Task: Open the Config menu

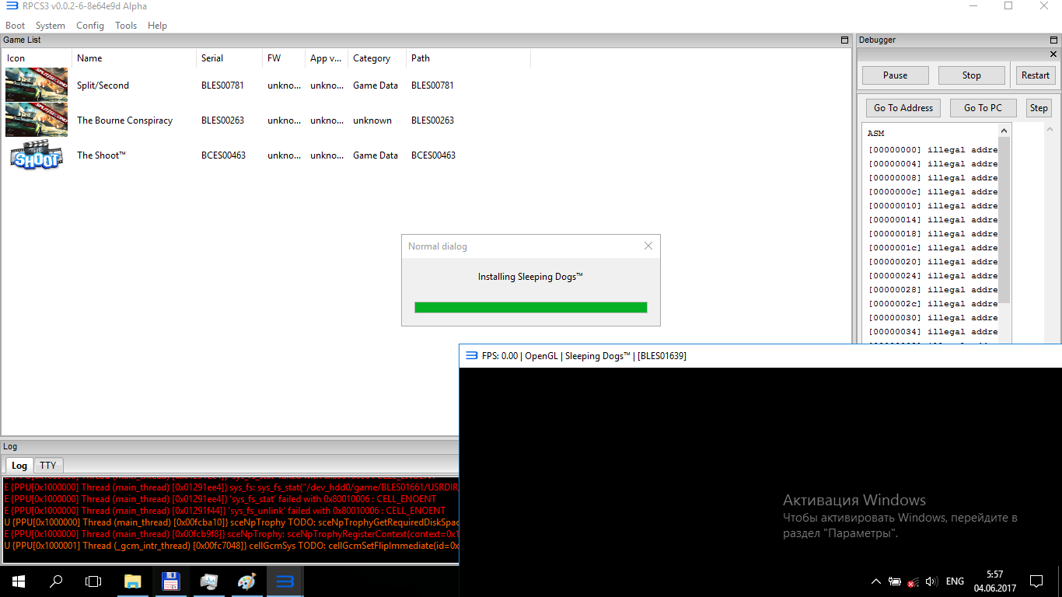Action: click(x=90, y=26)
